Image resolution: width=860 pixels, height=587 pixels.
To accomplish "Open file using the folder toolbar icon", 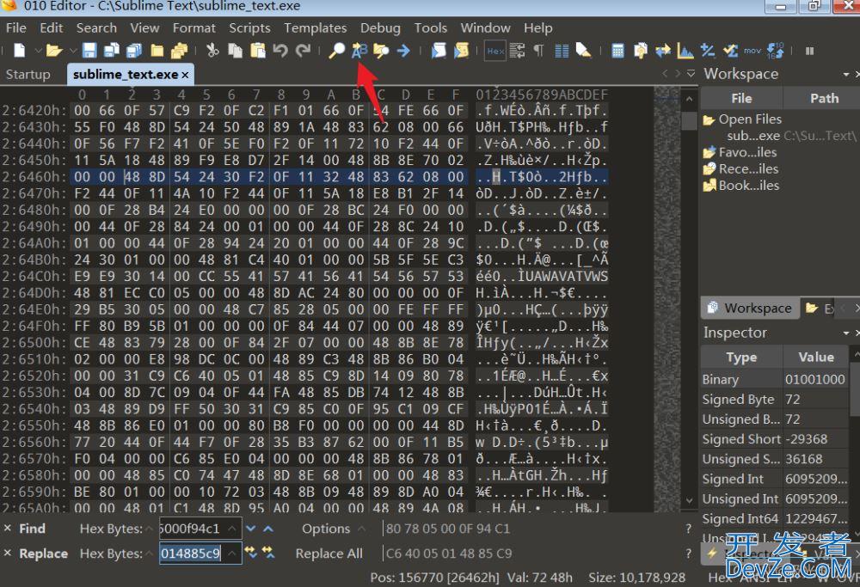I will (x=53, y=51).
